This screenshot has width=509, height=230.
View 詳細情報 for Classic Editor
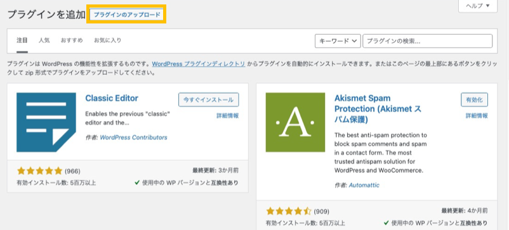point(228,116)
